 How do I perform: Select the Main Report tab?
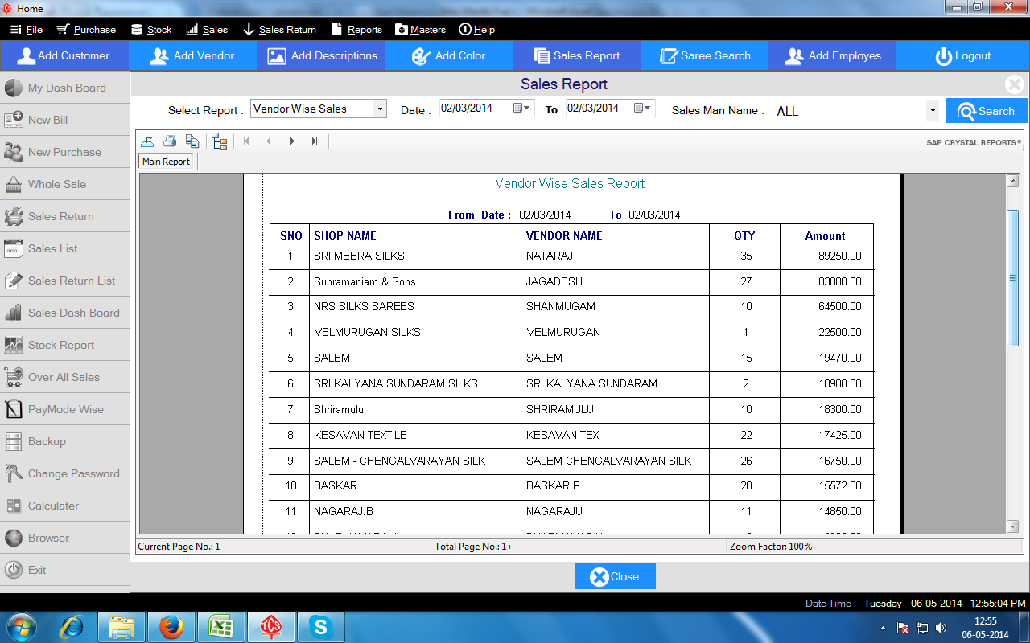(166, 162)
